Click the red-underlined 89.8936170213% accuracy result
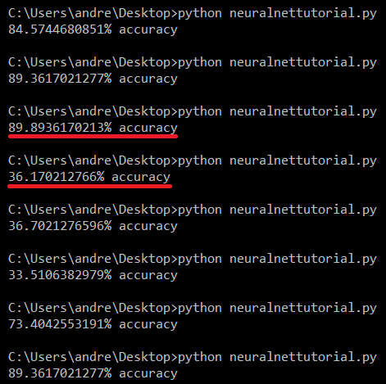The width and height of the screenshot is (386, 384). [x=93, y=128]
